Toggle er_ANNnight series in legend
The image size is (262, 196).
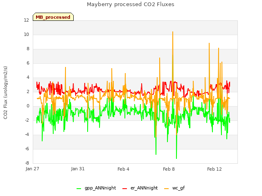point(140,188)
